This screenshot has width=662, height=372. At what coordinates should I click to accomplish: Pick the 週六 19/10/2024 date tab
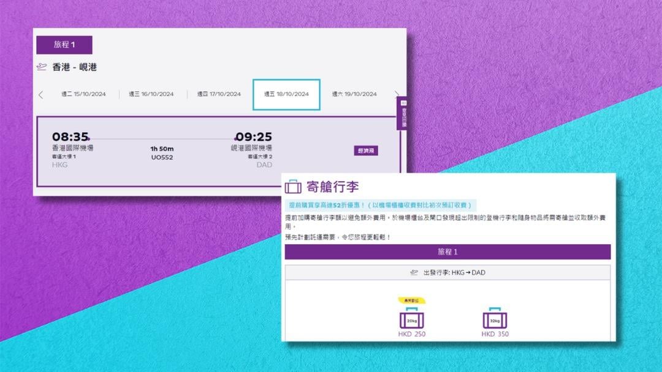354,94
